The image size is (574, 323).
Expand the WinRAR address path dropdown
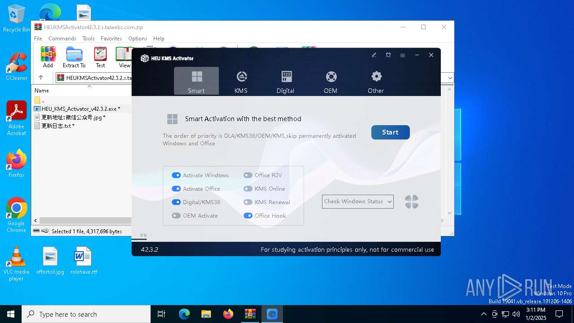point(450,78)
